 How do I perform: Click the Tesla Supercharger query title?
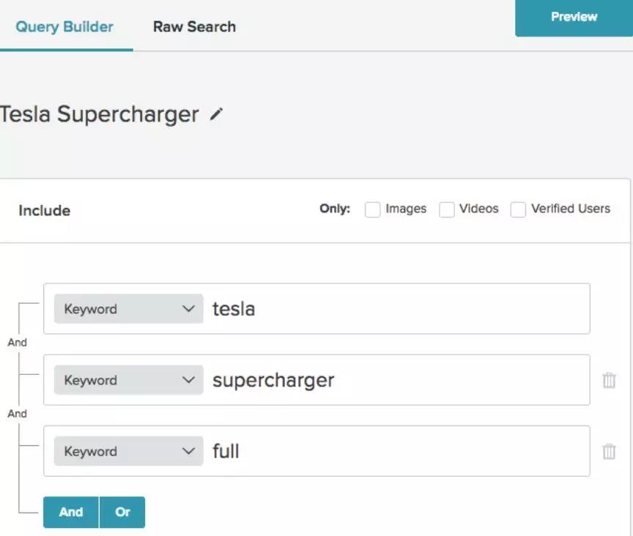[x=99, y=114]
